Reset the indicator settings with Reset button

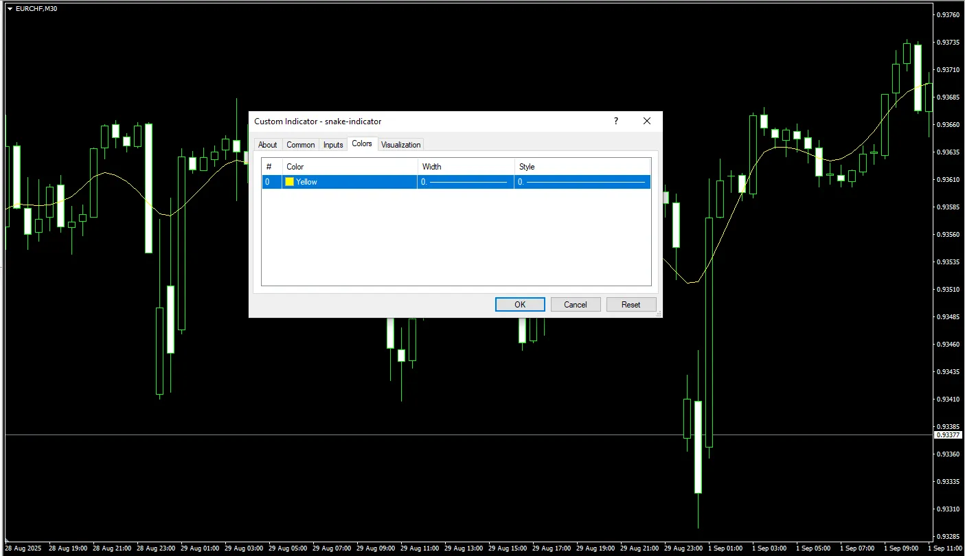tap(631, 305)
